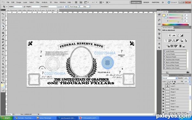Click the Resolution input field
Screen dimensions: 192x120
(x=52, y=7)
